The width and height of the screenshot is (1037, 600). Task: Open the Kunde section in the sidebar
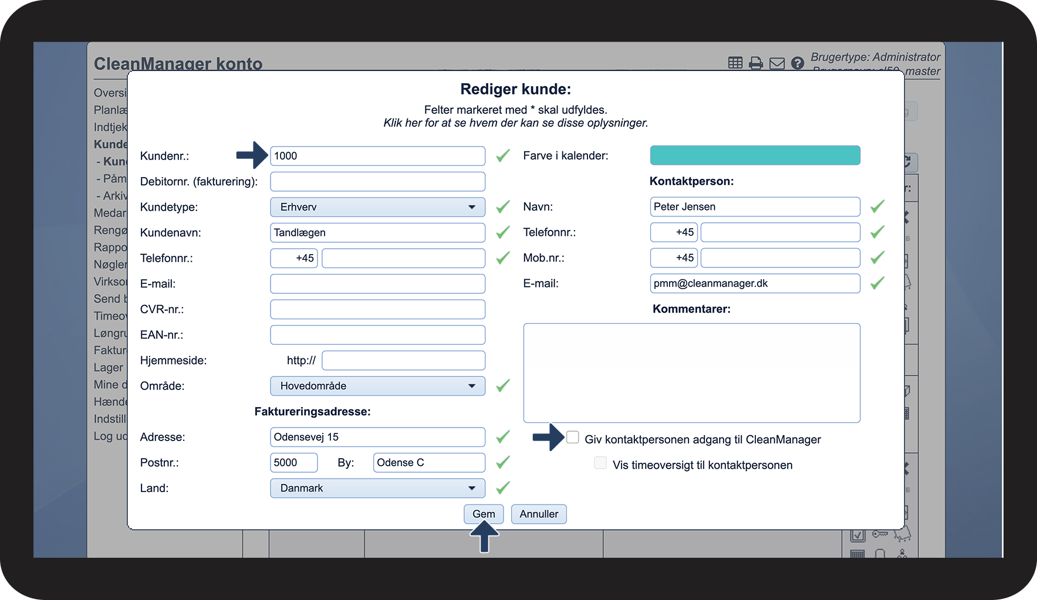(x=110, y=144)
